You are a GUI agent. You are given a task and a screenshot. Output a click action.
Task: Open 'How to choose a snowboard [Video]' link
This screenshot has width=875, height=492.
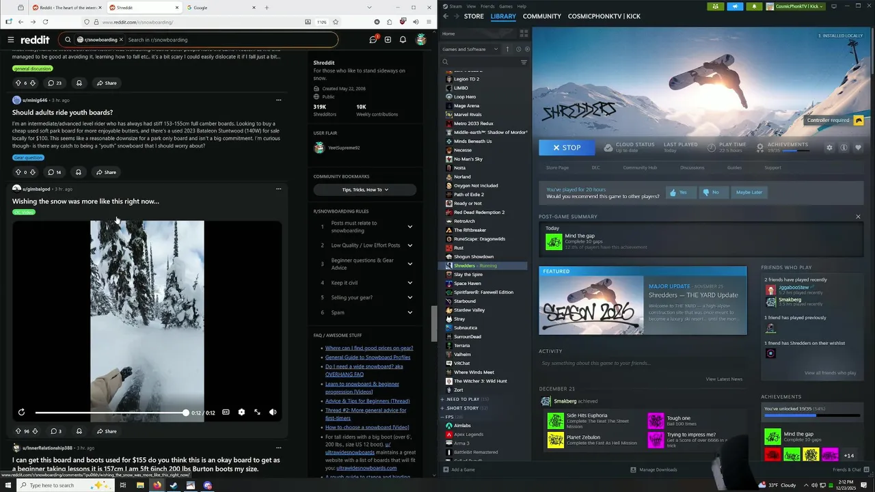pyautogui.click(x=367, y=427)
